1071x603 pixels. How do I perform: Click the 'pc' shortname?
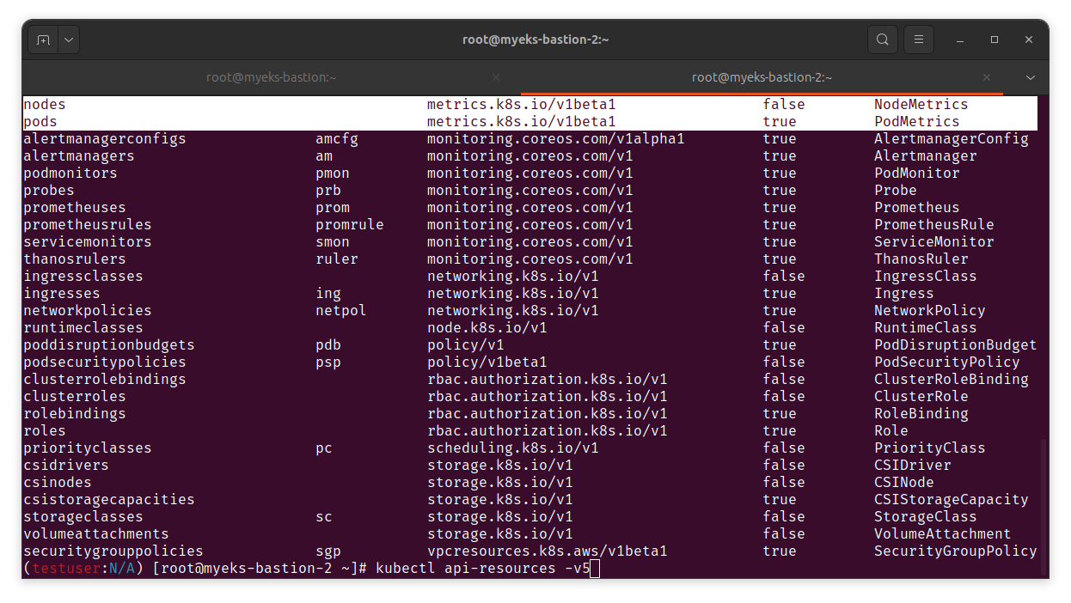point(324,448)
